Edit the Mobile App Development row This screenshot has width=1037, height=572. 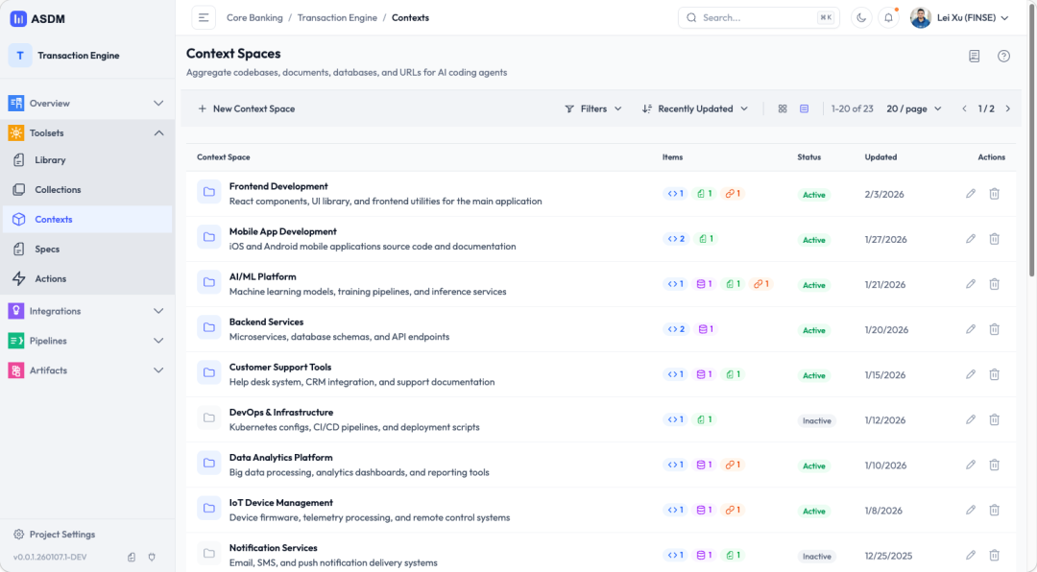970,239
